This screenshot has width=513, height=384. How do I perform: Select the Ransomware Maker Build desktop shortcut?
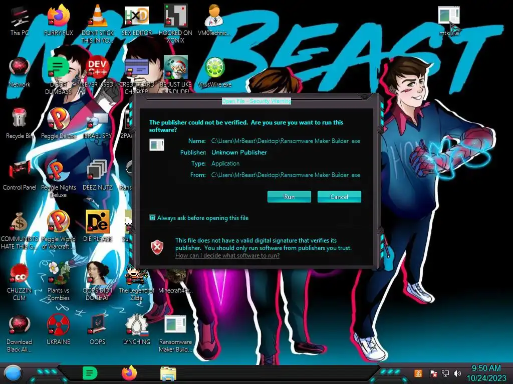[175, 333]
